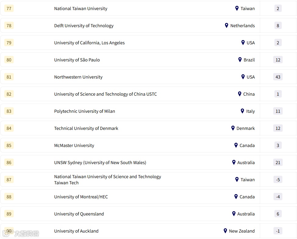This screenshot has height=239, width=297.
Task: Click the map pin icon next to Brazil
Action: point(240,60)
